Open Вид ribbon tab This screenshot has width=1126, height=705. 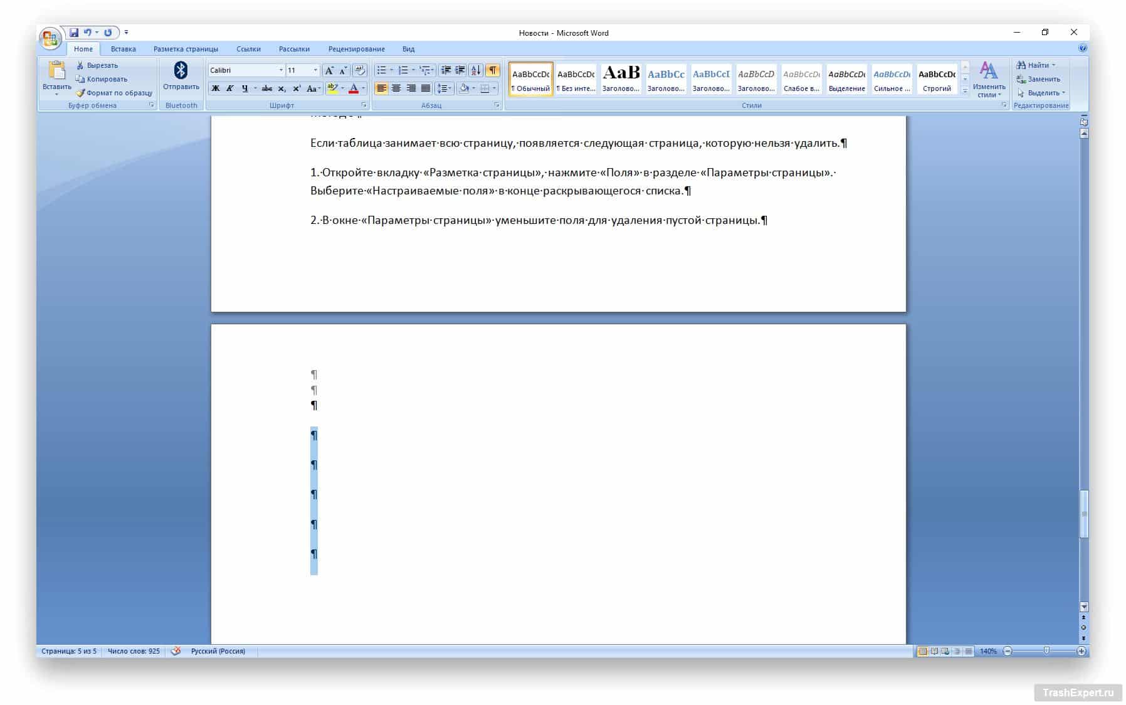coord(409,49)
